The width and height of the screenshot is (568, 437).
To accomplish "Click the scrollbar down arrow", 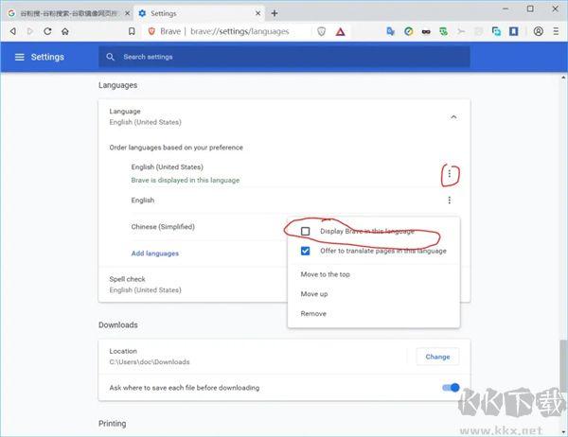I will [563, 432].
